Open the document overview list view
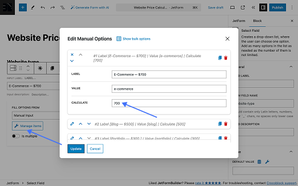 pos(63,7)
